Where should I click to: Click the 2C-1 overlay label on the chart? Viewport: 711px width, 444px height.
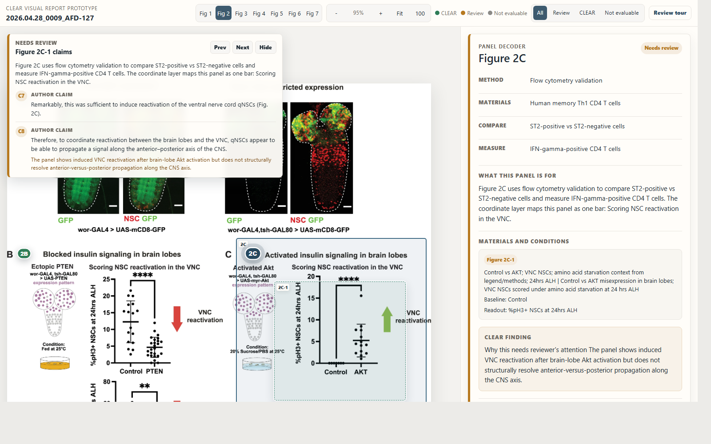pyautogui.click(x=283, y=287)
